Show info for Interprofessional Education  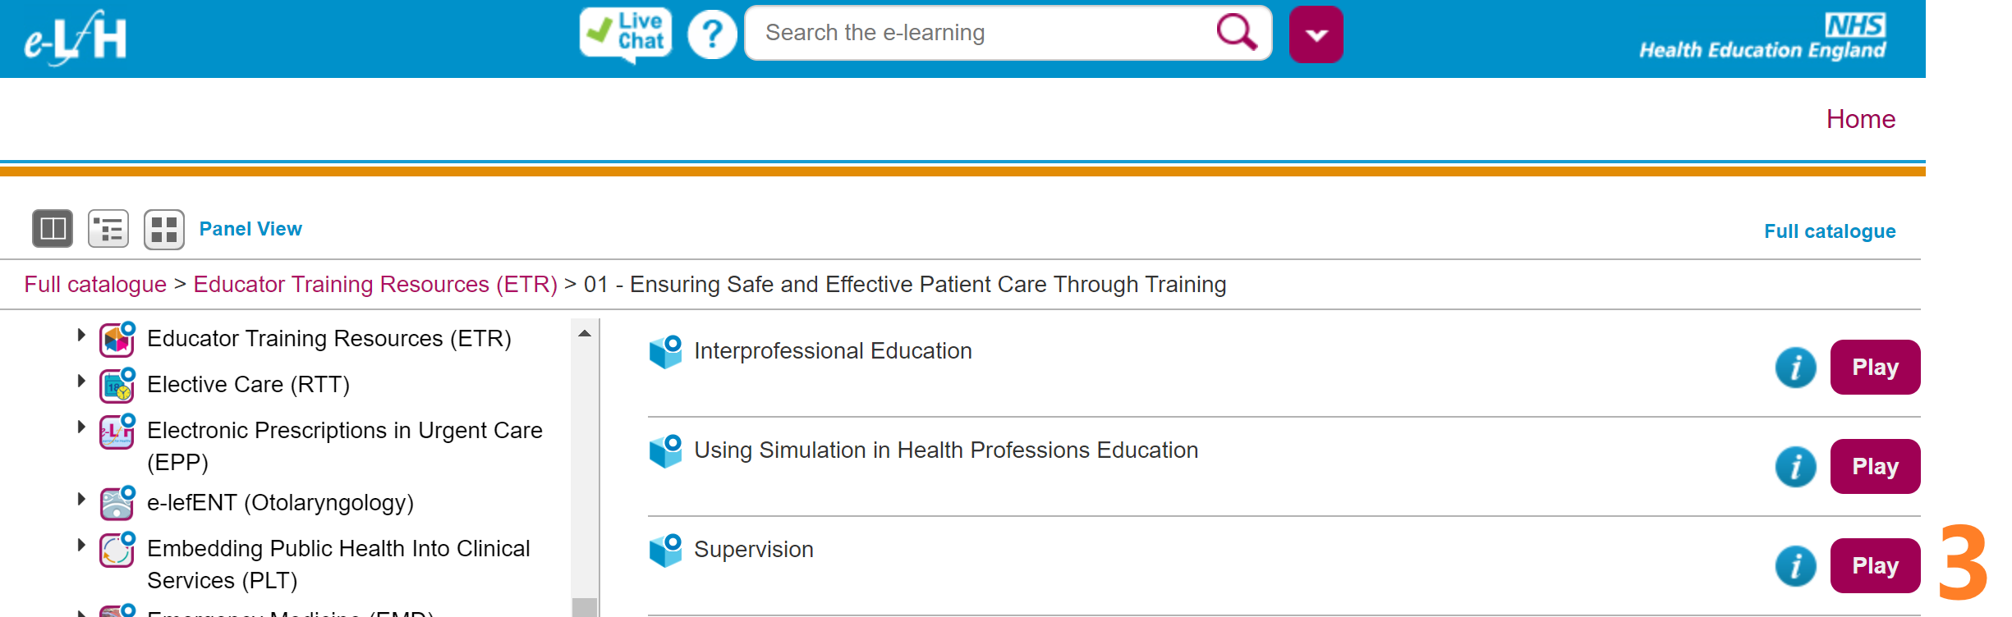click(1796, 367)
